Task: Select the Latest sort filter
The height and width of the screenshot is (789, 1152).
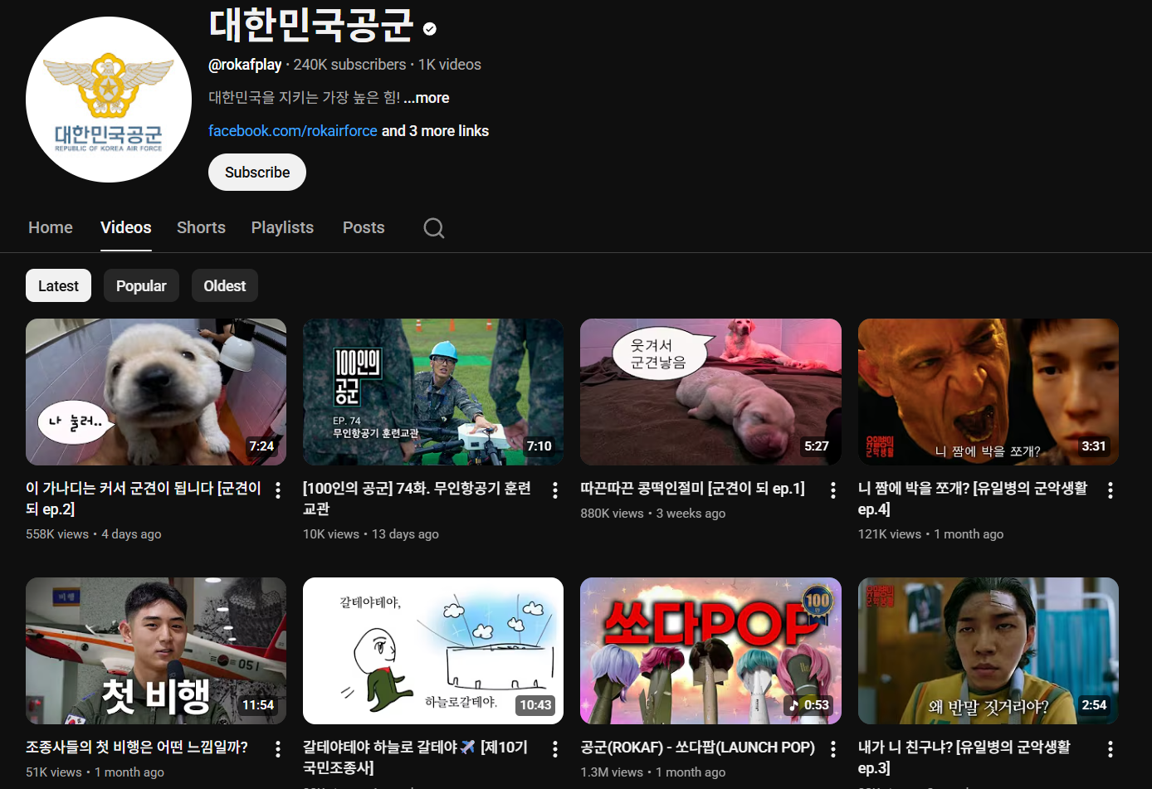Action: [x=58, y=285]
